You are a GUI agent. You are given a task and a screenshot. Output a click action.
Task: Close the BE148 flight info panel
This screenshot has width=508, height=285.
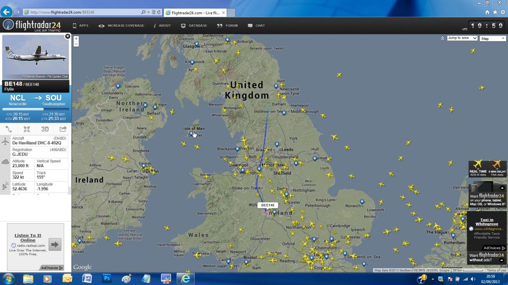[x=67, y=36]
